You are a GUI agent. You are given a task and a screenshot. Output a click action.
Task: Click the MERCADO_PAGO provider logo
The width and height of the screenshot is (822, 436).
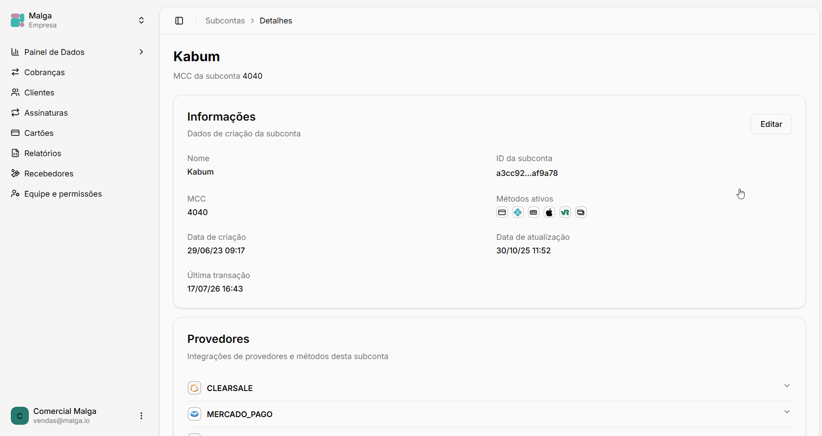tap(194, 414)
